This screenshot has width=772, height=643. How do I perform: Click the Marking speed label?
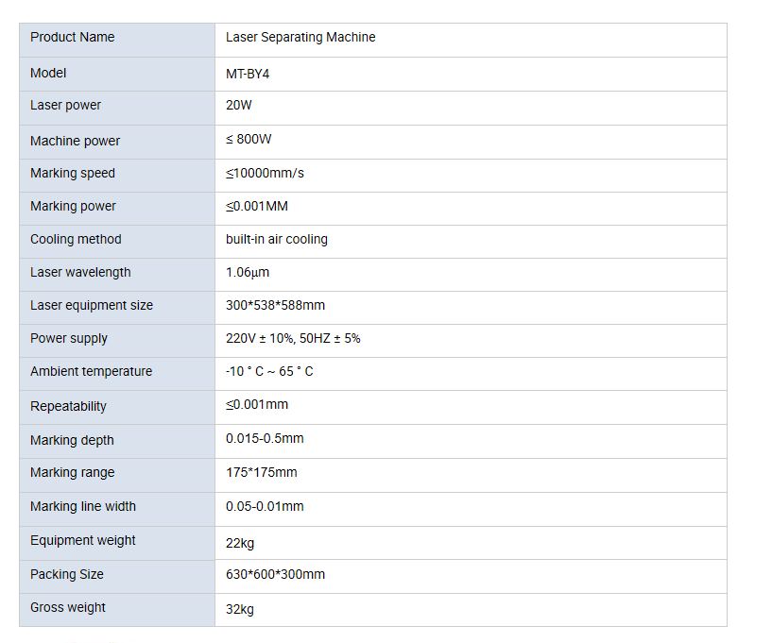tap(73, 173)
